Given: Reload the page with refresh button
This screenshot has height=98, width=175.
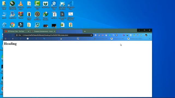Looking at the screenshot, I should (13, 35).
